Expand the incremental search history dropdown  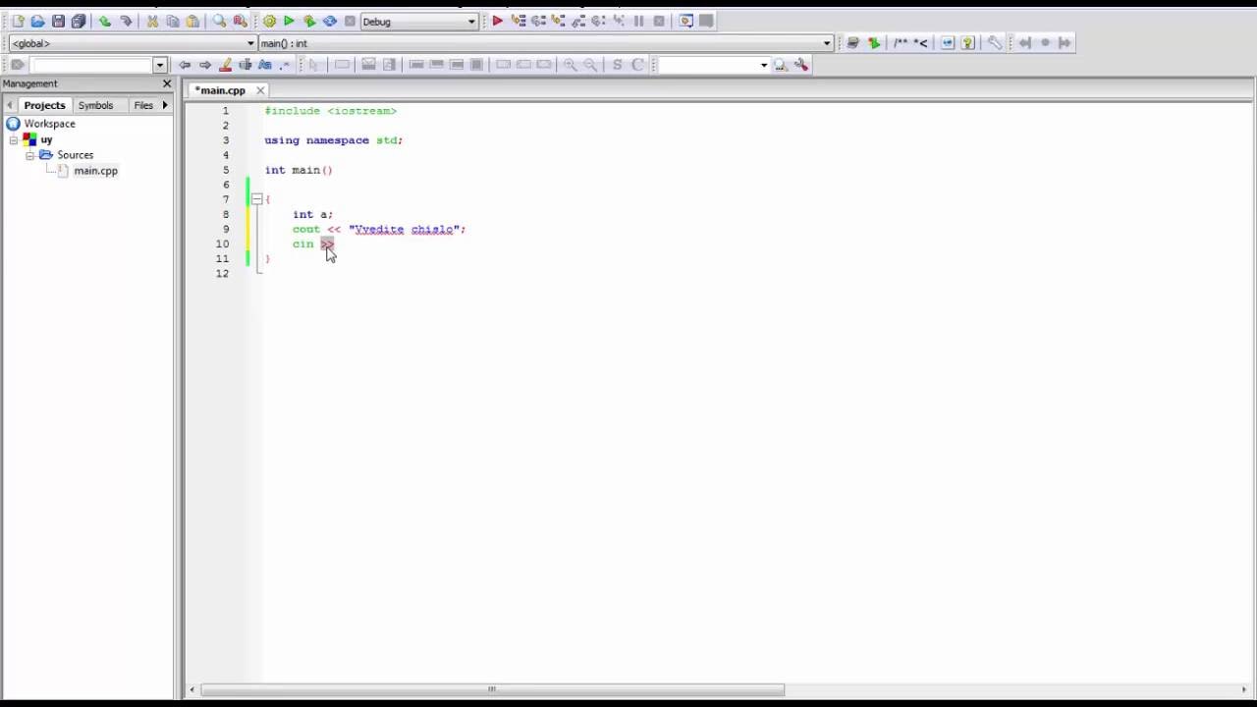coord(160,65)
